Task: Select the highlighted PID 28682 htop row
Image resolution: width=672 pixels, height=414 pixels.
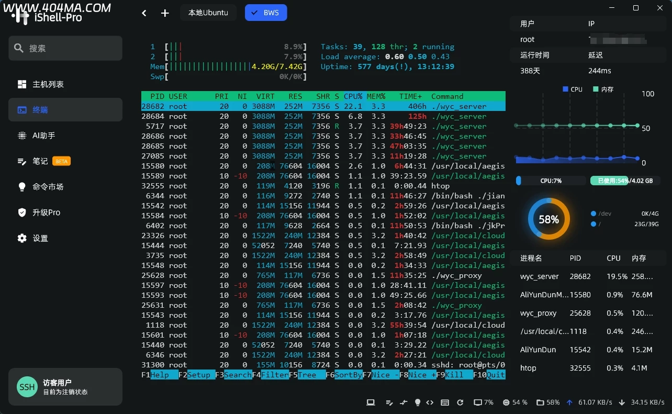Action: pos(323,106)
